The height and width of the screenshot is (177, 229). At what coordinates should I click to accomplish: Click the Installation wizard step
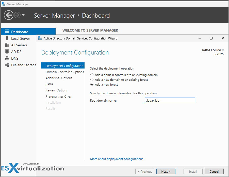(53, 102)
